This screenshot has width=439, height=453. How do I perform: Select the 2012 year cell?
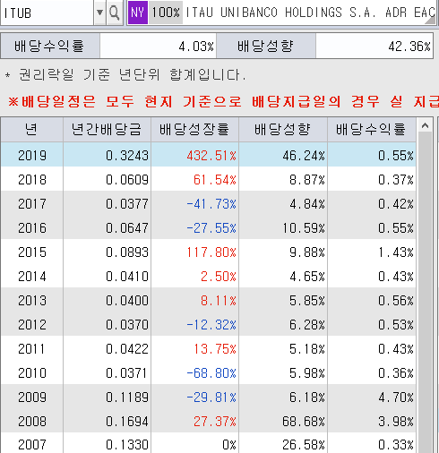click(x=32, y=325)
